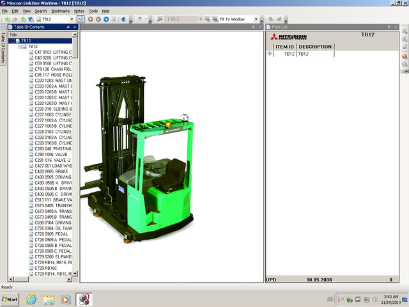The width and height of the screenshot is (409, 307).
Task: Click the Title column header
Action: tap(40, 35)
